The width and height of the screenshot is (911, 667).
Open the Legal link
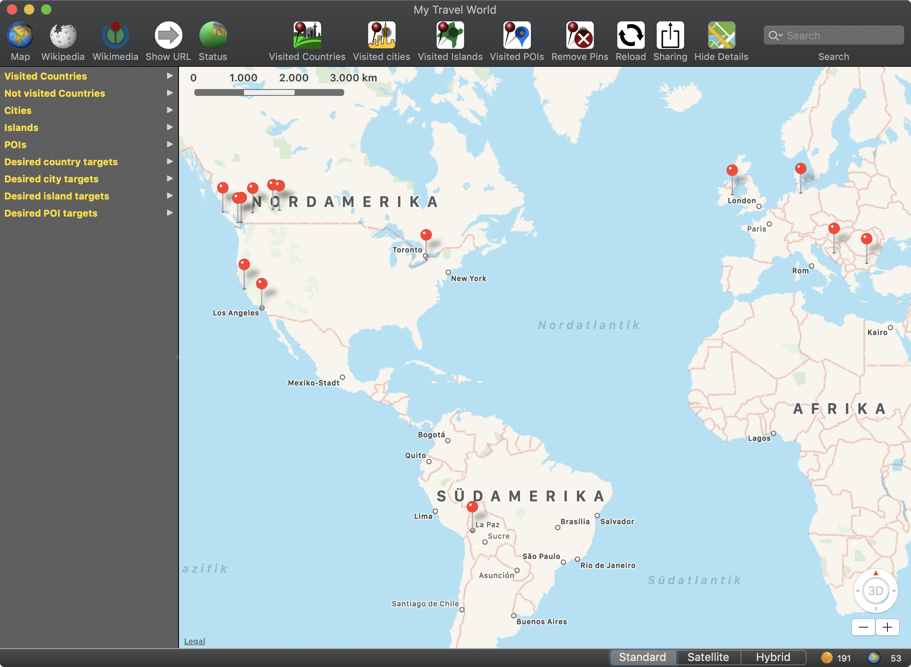(194, 641)
